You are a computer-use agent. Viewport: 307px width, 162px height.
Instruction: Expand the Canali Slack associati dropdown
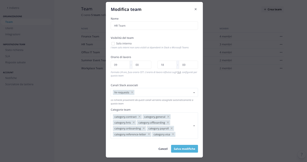(x=194, y=93)
